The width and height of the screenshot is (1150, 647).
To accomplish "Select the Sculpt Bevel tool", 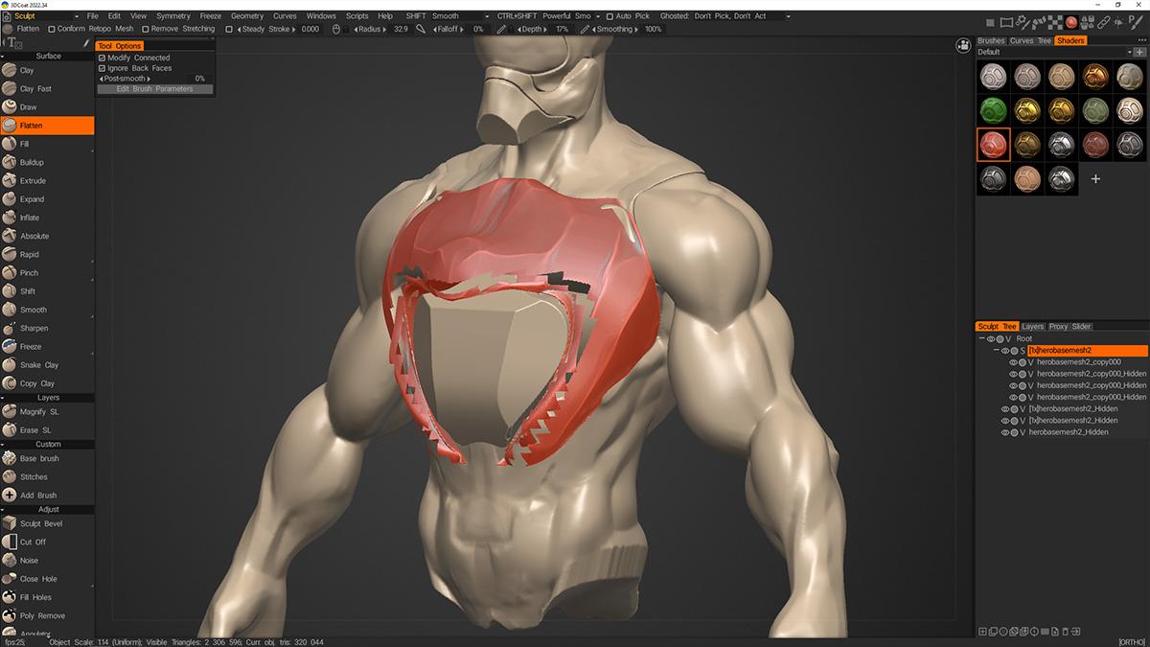I will tap(47, 523).
